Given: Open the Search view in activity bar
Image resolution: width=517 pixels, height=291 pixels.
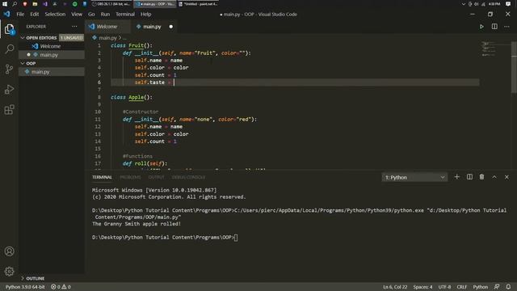Looking at the screenshot, I should (9, 49).
